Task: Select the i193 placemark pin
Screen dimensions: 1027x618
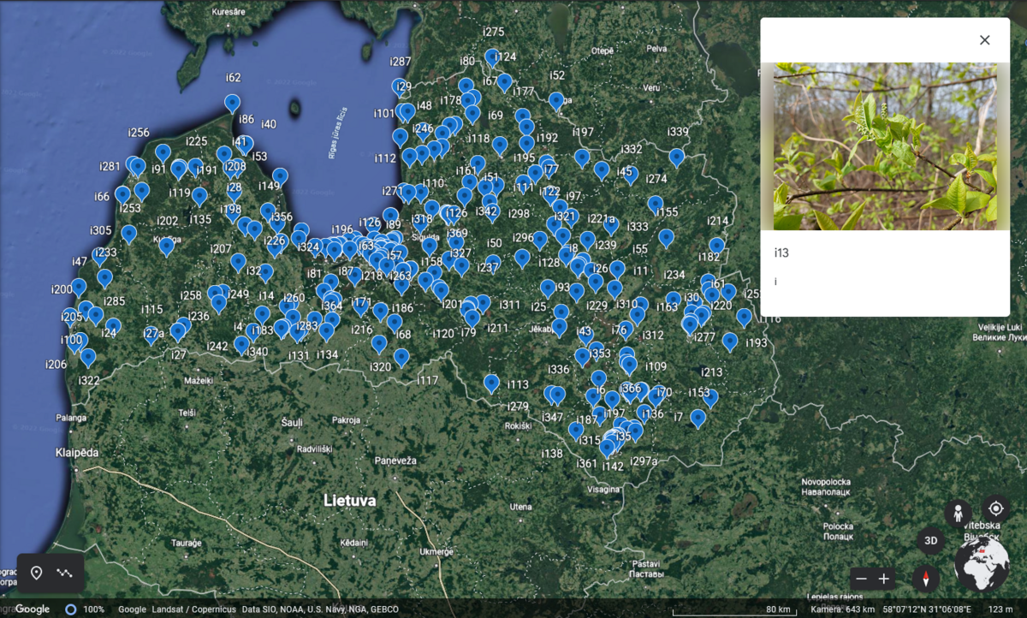Action: point(730,341)
